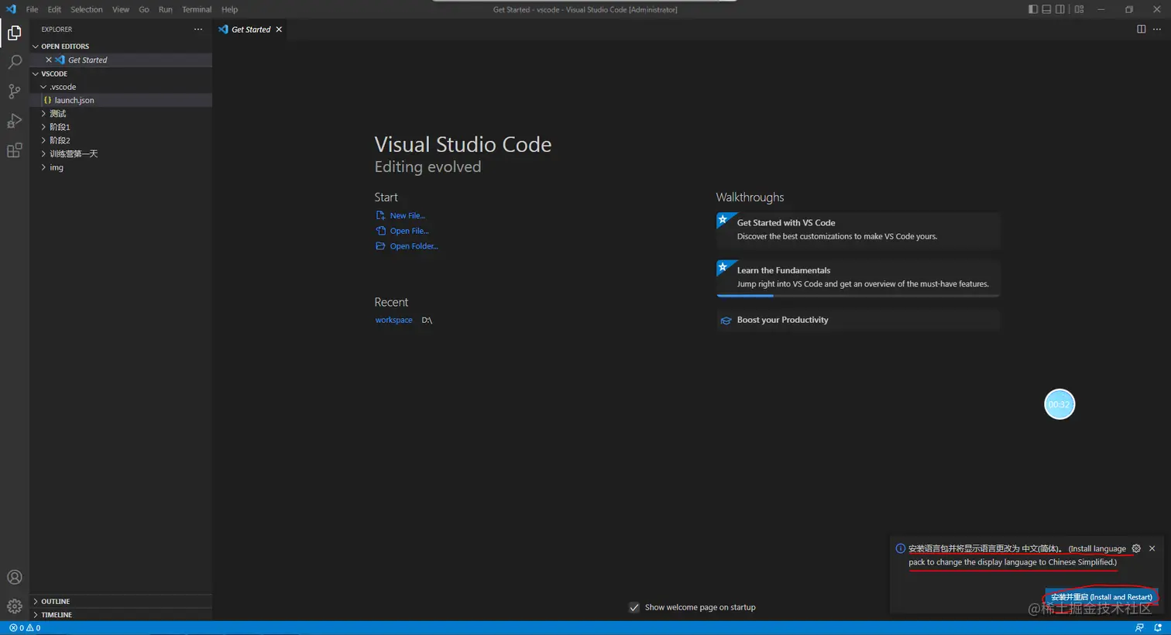This screenshot has width=1171, height=635.
Task: Click the screen recorder timer bubble
Action: click(x=1059, y=404)
